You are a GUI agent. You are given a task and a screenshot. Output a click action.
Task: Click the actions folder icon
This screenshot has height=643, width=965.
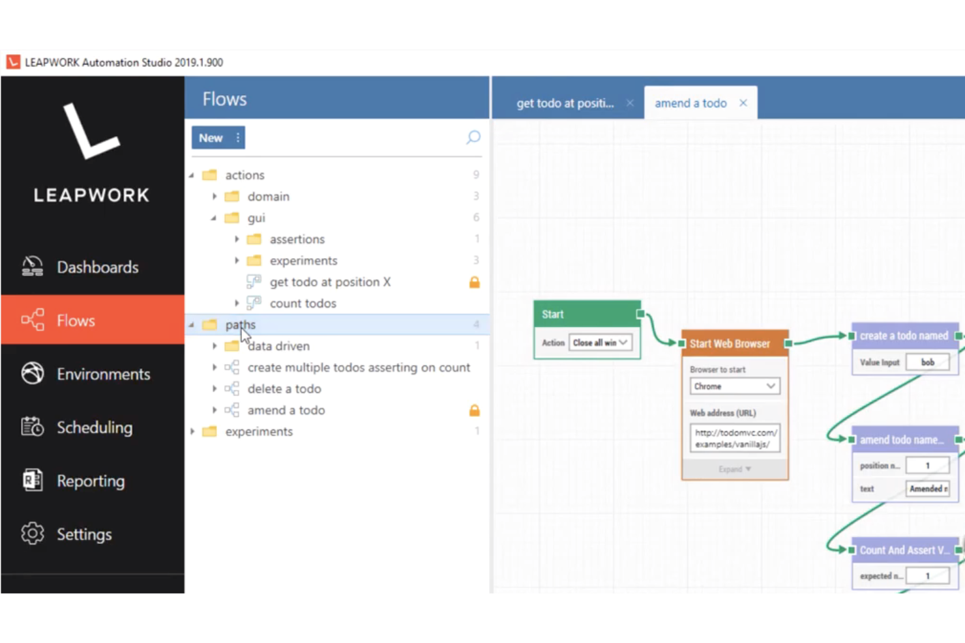(209, 175)
